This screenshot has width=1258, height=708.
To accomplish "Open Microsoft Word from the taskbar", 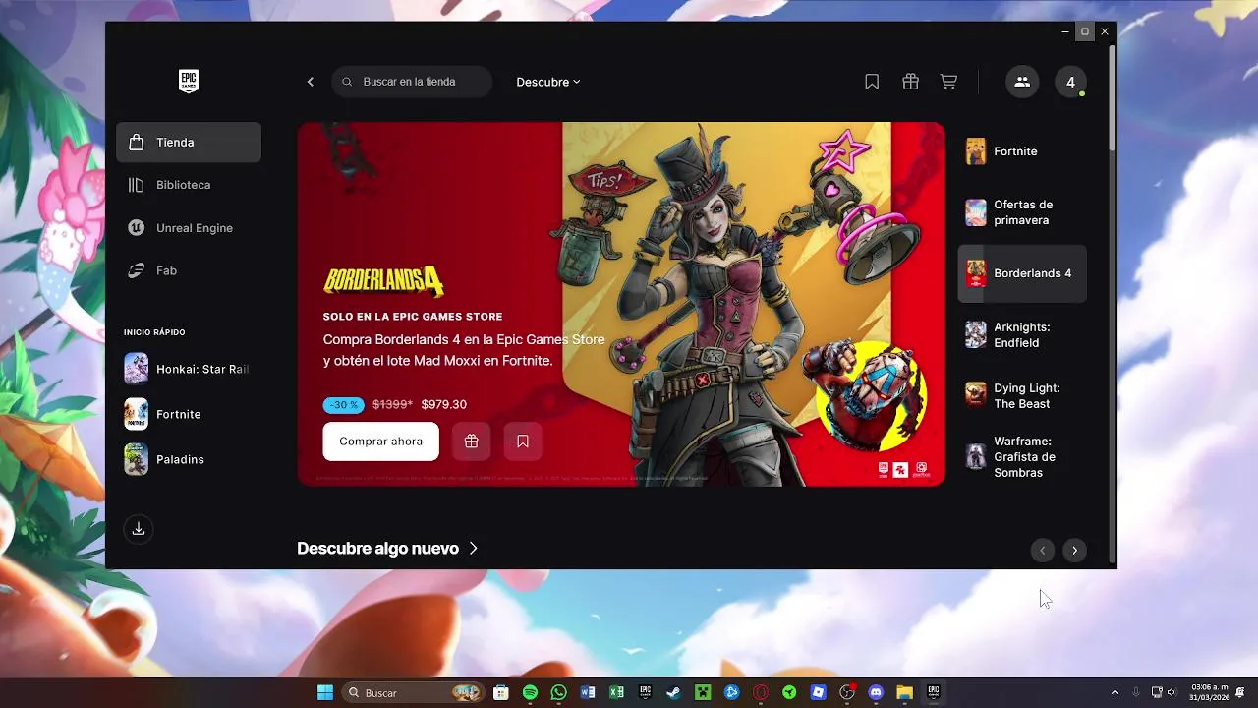I will (588, 692).
